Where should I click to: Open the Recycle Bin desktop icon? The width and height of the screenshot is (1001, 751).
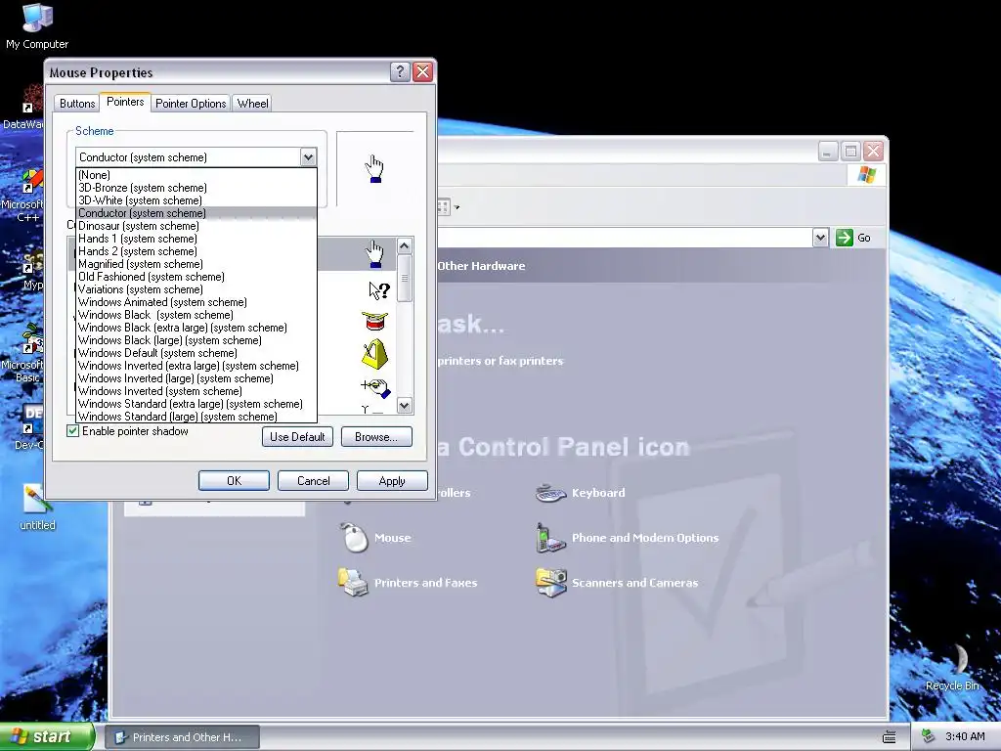pyautogui.click(x=952, y=667)
